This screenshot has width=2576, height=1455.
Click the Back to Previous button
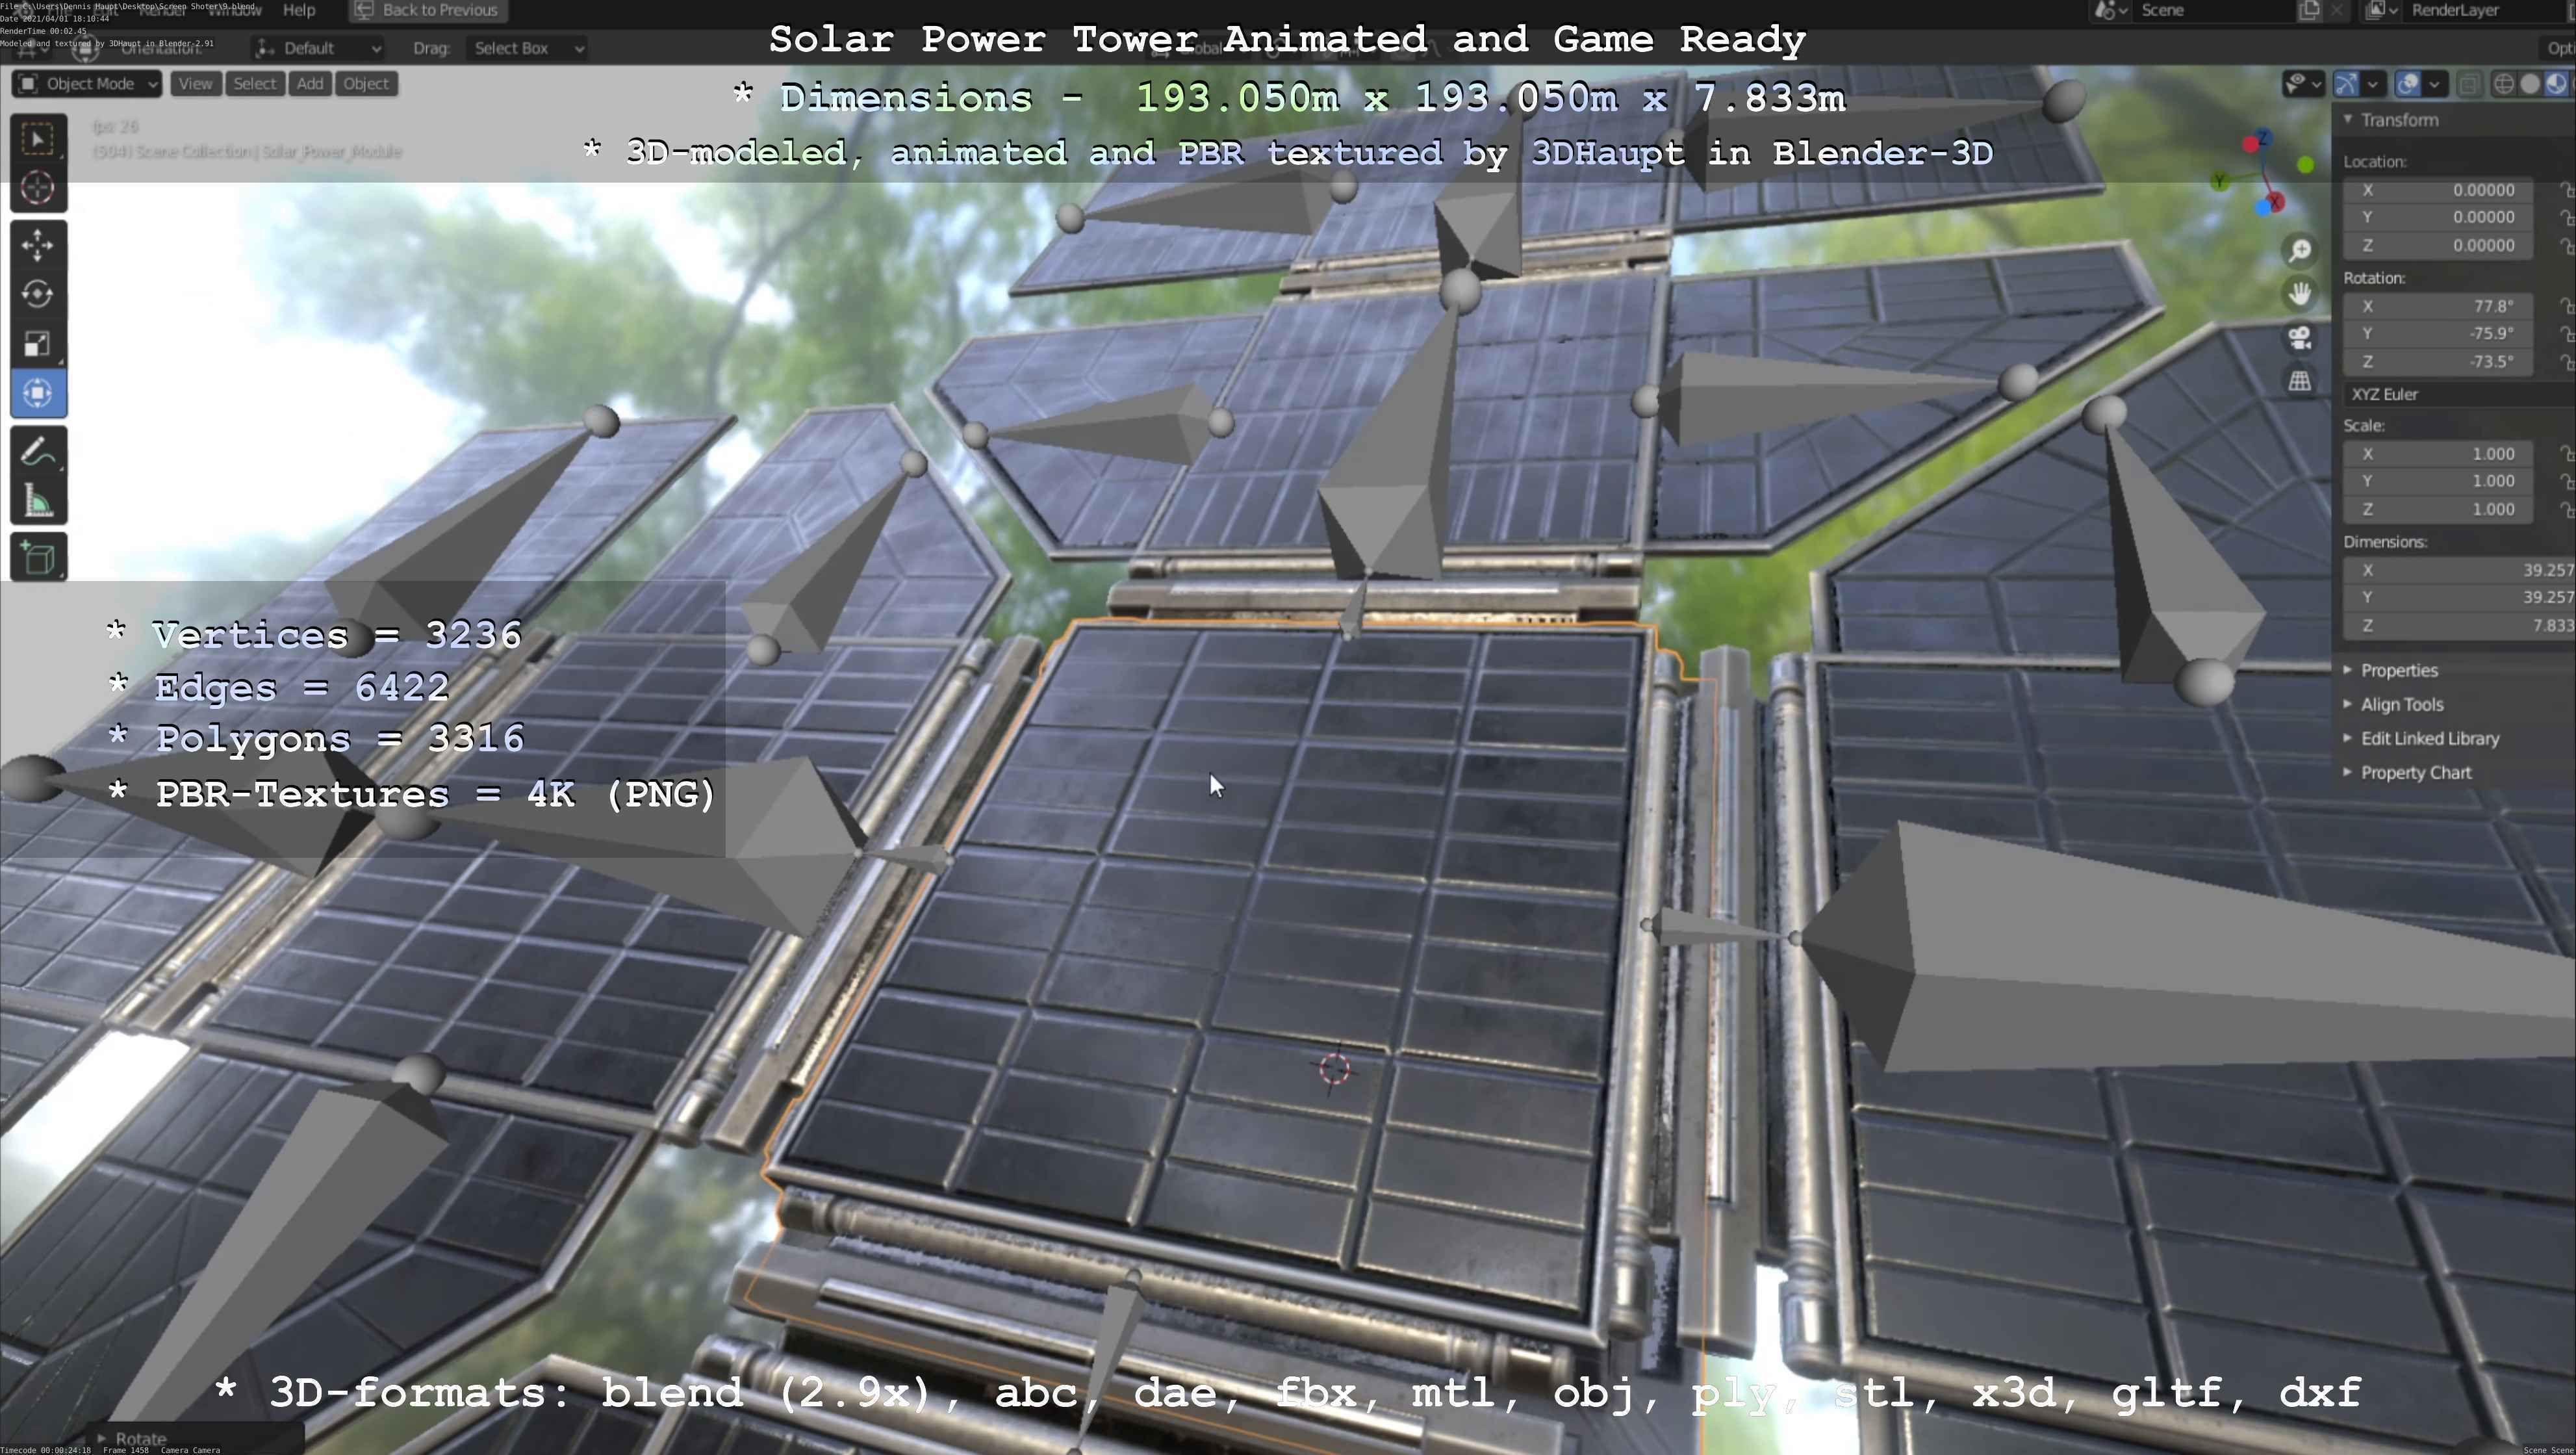(427, 10)
